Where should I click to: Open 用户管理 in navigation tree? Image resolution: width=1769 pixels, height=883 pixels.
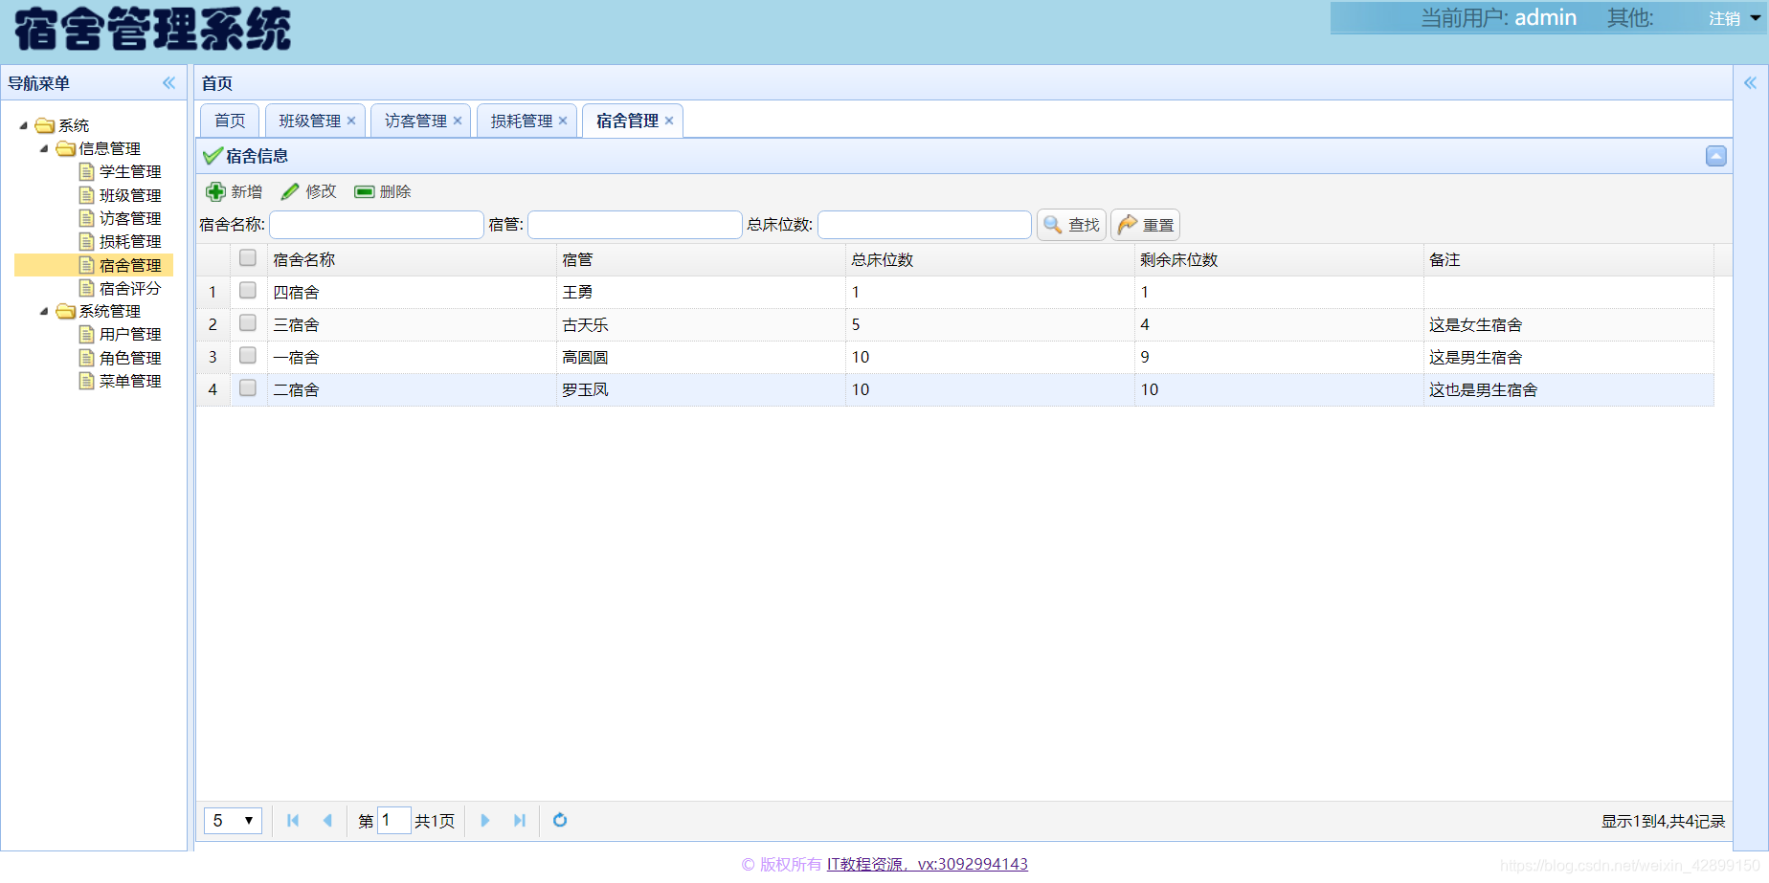(x=130, y=335)
